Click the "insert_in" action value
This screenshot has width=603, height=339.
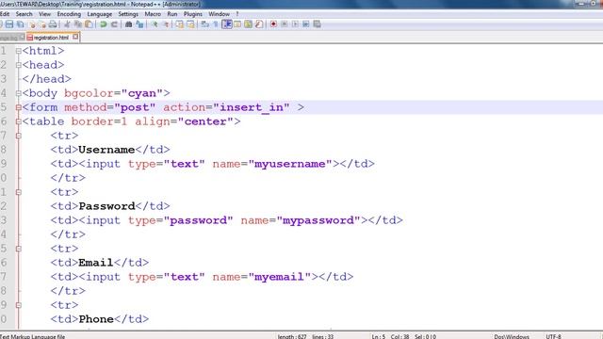(252, 107)
